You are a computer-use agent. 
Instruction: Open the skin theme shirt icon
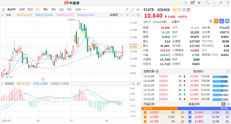(199, 3)
